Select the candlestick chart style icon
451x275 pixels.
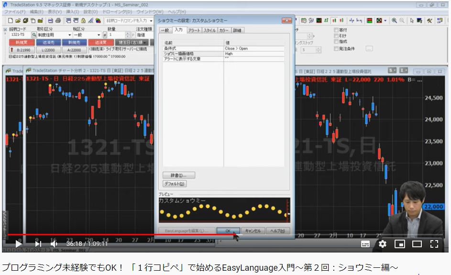(x=334, y=21)
